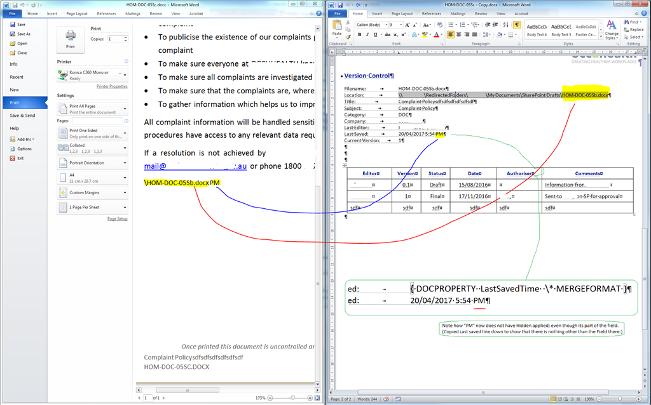Image resolution: width=651 pixels, height=405 pixels.
Task: Click the Multilevel List icon
Action: [474, 25]
